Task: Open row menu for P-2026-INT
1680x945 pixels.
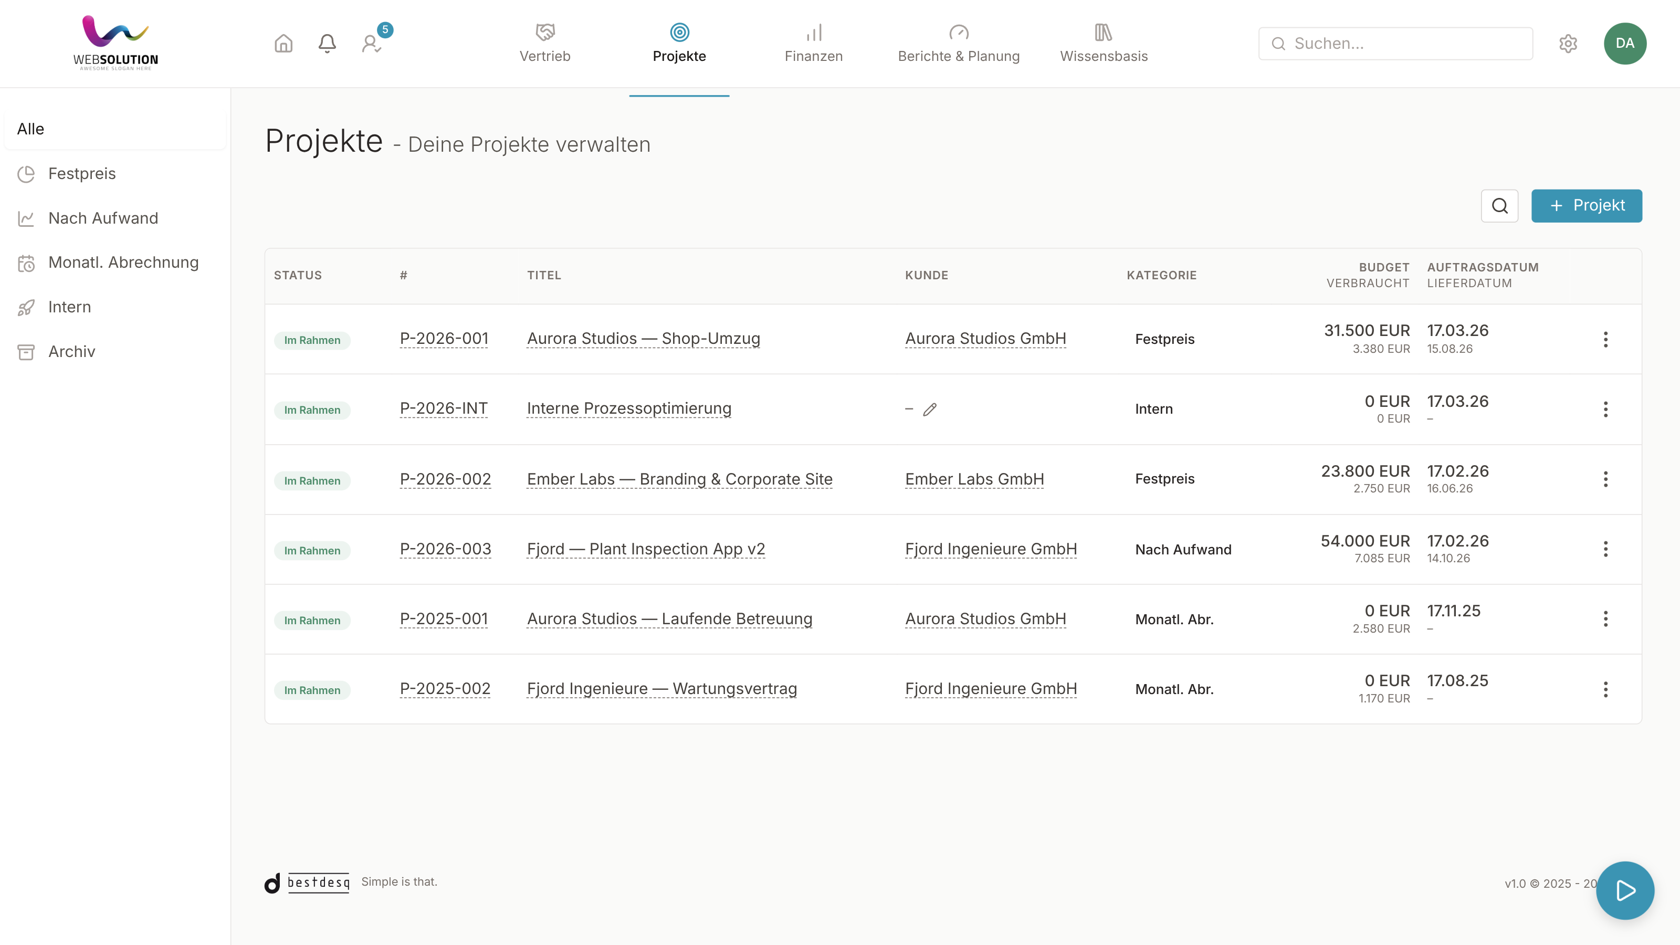Action: (x=1605, y=409)
